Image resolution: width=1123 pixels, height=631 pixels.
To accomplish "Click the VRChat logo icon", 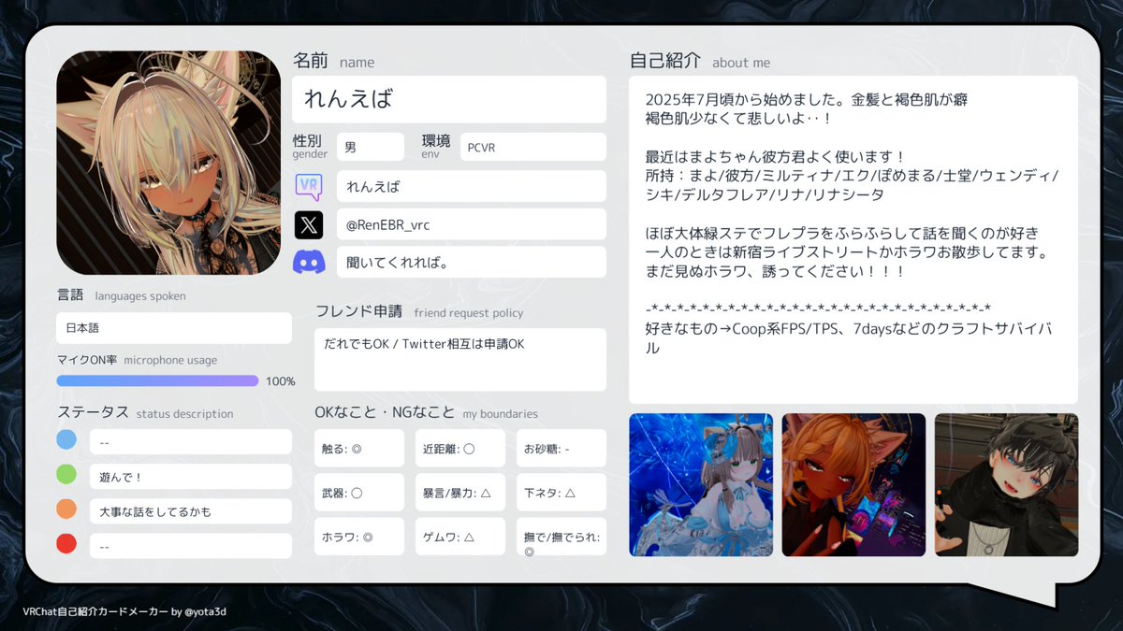I will [309, 186].
